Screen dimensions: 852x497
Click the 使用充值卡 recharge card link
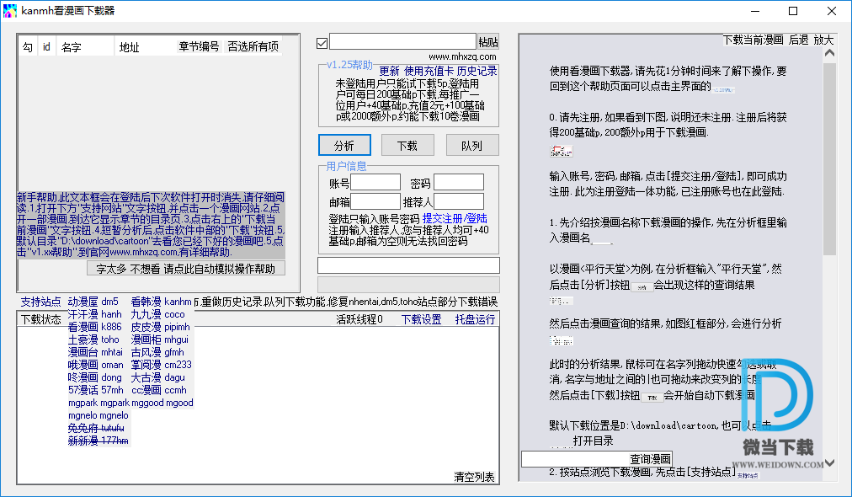pos(429,71)
